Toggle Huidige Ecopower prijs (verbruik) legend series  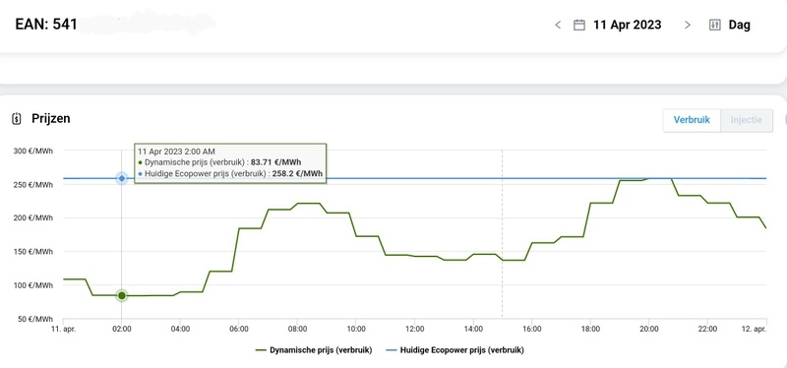[x=454, y=350]
